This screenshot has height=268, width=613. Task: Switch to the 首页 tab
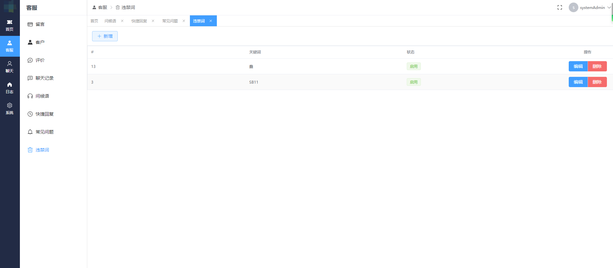click(x=94, y=21)
